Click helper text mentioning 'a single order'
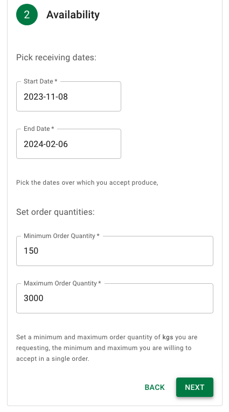This screenshot has width=229, height=412. [107, 348]
